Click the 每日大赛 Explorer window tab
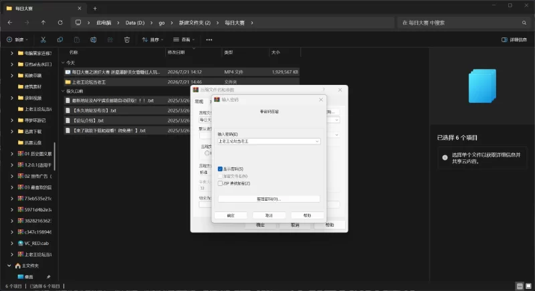The image size is (535, 291). click(44, 8)
